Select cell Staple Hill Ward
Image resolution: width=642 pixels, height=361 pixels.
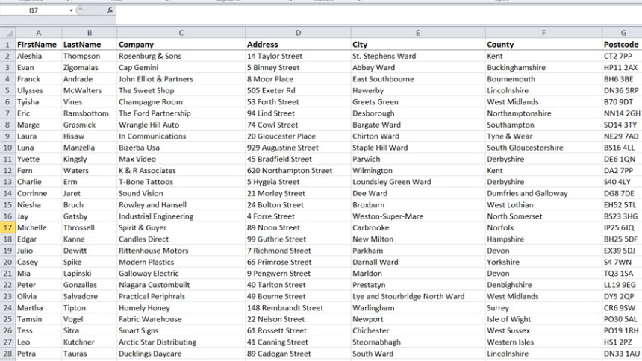pos(418,148)
